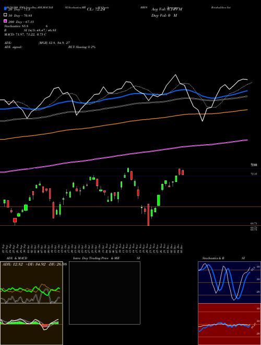Open the empty Intra Day Trading panel

104,293
